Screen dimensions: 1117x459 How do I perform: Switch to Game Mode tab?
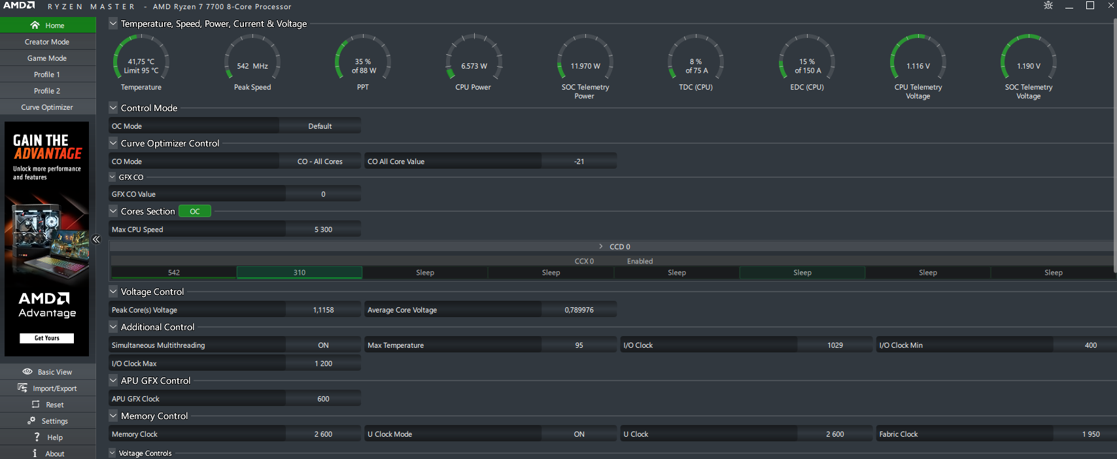click(x=48, y=58)
